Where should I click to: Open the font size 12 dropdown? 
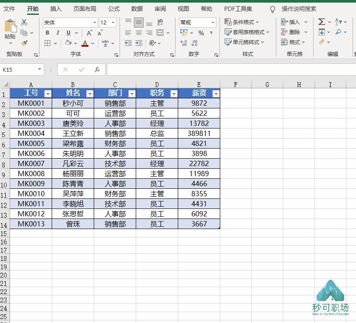[x=113, y=23]
